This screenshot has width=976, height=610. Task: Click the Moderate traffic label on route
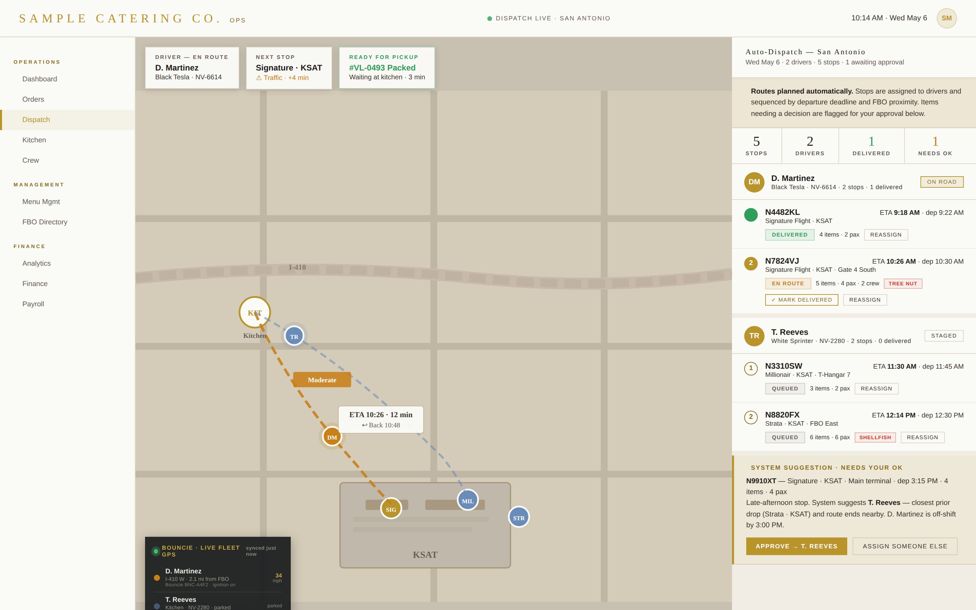[x=322, y=380]
